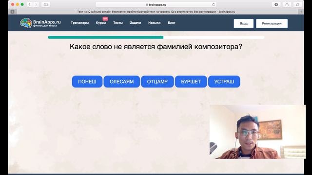
Task: Choose the answer БУРШЕТ
Action: click(x=191, y=82)
